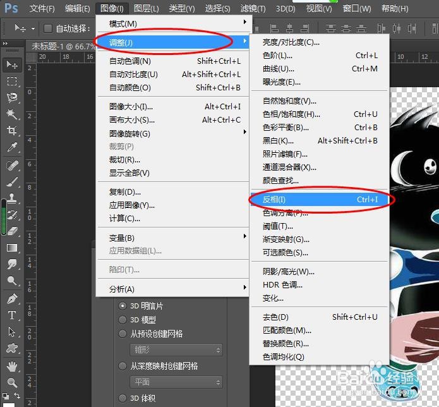Choose 色相/饱和度(H)... command
This screenshot has height=407, width=439.
click(x=319, y=114)
